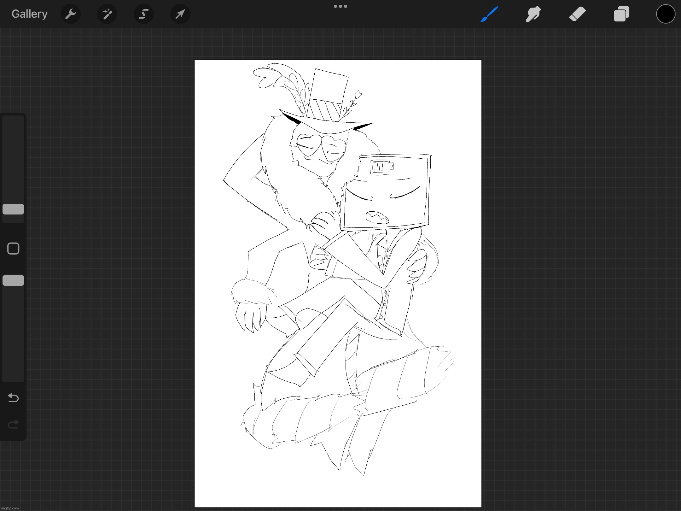Click the grayed-out Redo arrow
The width and height of the screenshot is (681, 511).
(13, 425)
